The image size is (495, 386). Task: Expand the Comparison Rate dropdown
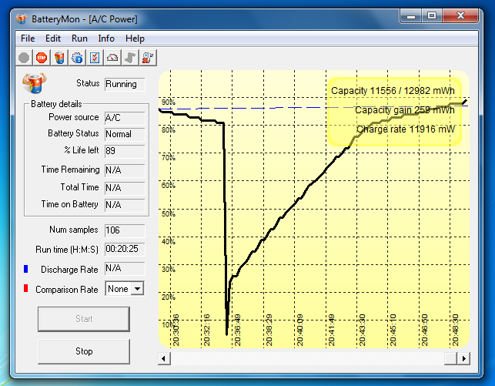[x=138, y=289]
